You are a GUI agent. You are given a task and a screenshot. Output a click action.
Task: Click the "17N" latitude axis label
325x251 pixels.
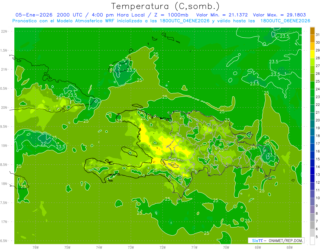[4, 222]
